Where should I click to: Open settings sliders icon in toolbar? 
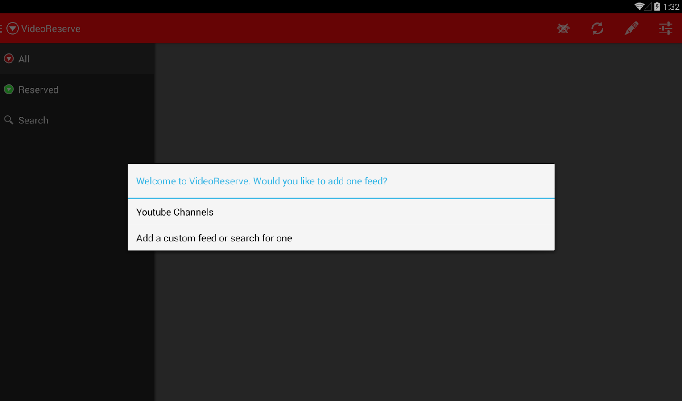click(665, 29)
